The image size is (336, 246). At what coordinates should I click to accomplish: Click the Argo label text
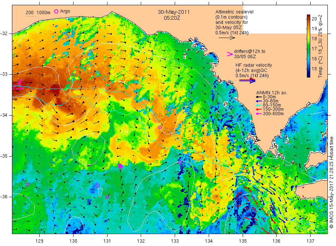point(65,11)
